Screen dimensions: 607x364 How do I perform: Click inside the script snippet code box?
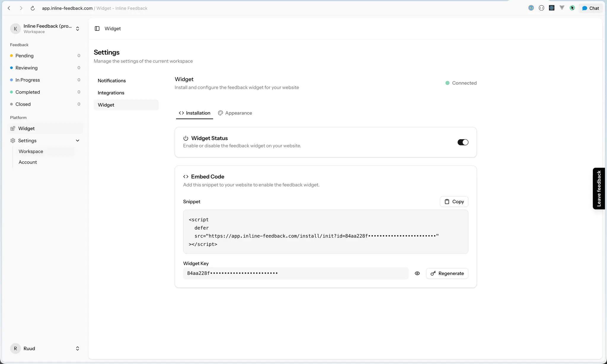[326, 232]
